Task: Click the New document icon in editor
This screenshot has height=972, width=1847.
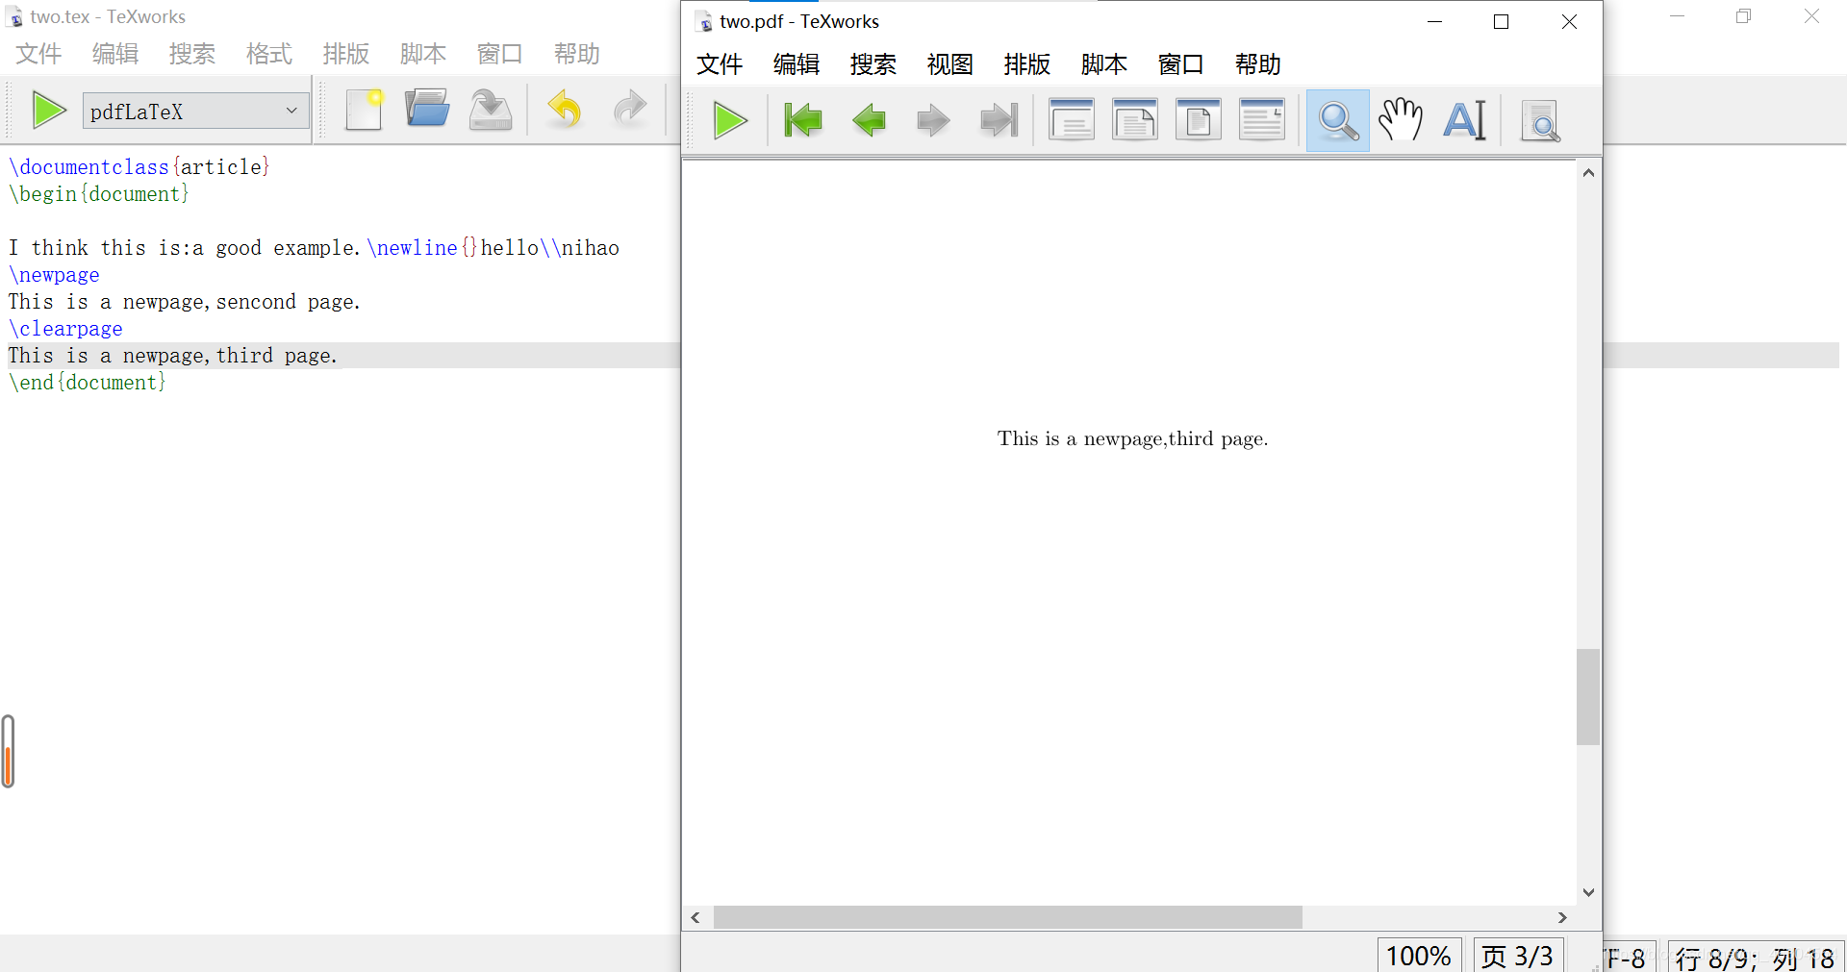Action: (365, 111)
